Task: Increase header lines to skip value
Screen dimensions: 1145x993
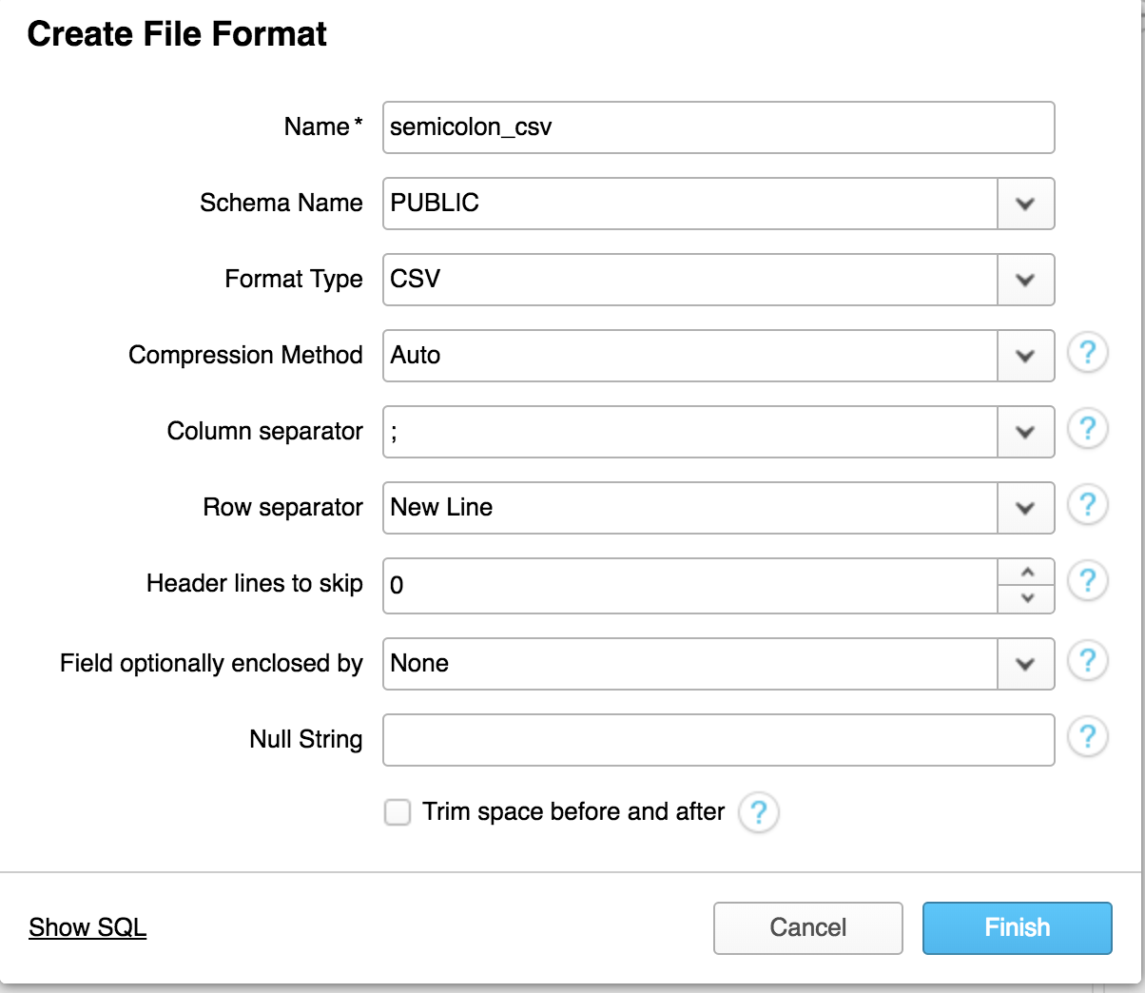Action: 1026,573
